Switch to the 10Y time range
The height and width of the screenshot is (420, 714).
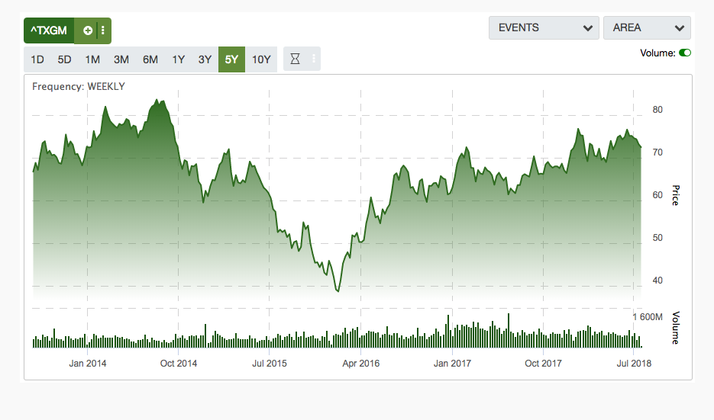coord(261,59)
